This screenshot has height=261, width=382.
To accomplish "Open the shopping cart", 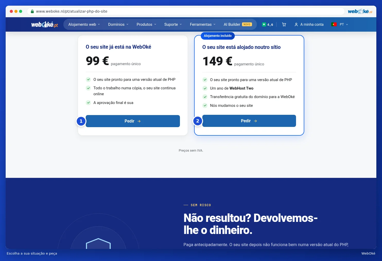I will (x=284, y=24).
